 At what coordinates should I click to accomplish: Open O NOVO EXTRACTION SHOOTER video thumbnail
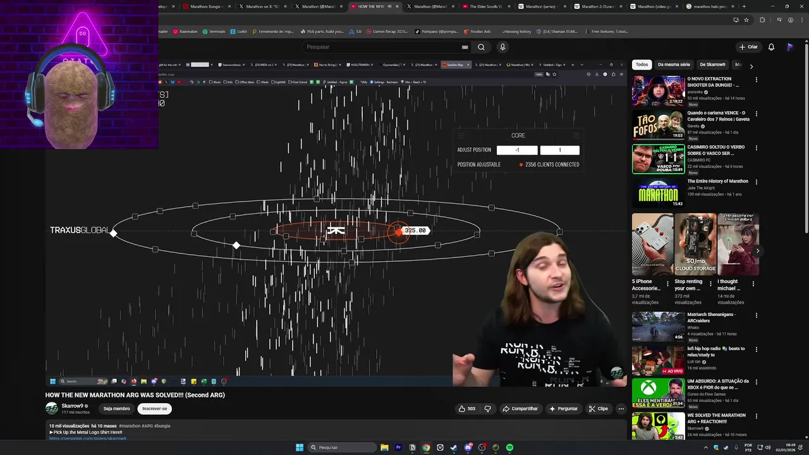click(x=658, y=90)
